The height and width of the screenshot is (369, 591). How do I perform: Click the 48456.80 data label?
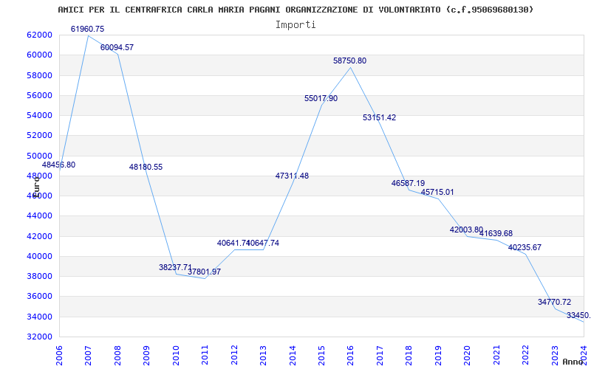[58, 165]
